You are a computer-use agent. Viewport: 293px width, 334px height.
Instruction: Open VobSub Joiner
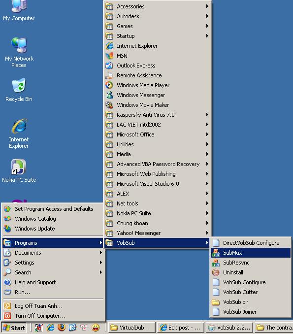tap(251, 312)
